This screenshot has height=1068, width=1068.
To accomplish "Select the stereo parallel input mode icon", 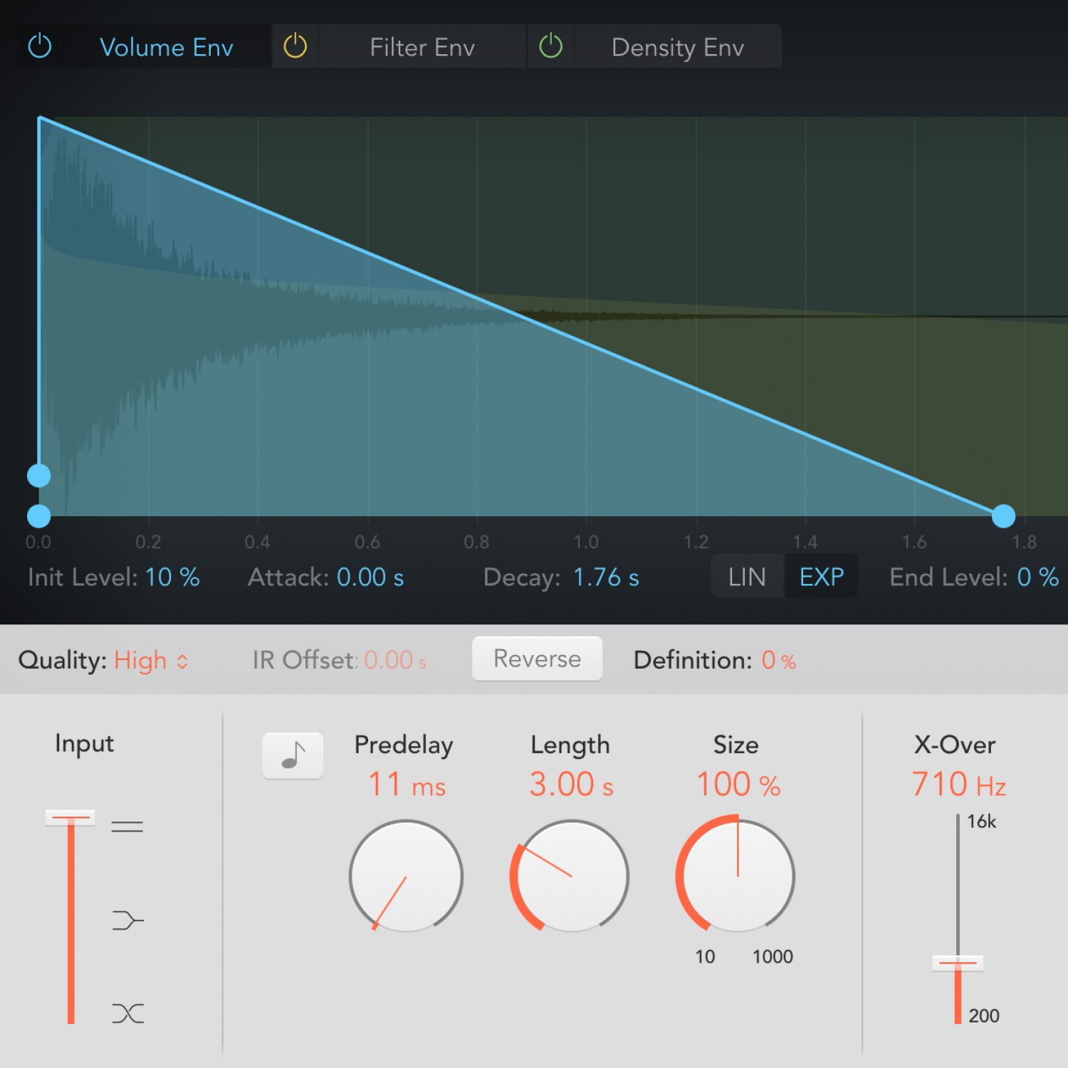I will (x=127, y=827).
